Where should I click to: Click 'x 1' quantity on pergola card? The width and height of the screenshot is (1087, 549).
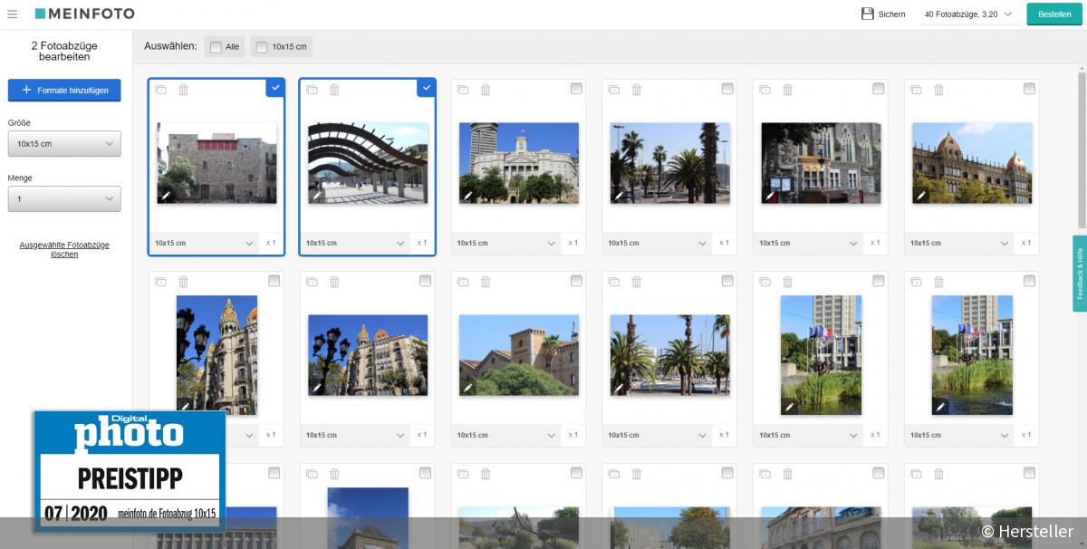coord(422,243)
